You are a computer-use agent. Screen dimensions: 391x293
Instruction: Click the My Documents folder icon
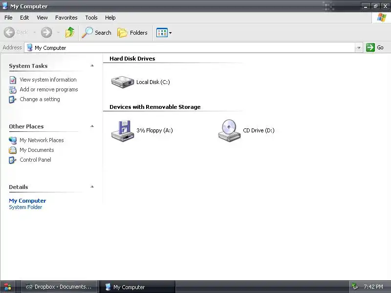click(x=13, y=150)
